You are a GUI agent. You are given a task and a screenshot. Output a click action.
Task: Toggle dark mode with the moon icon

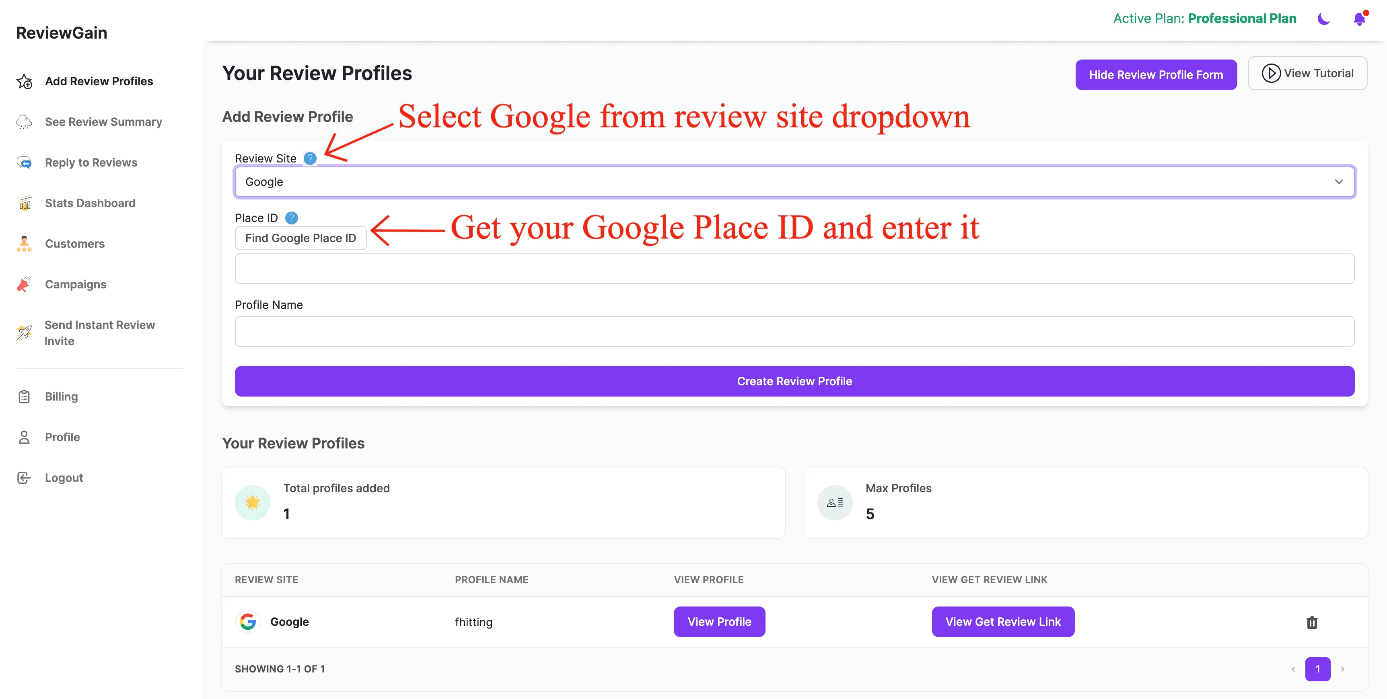pos(1323,19)
